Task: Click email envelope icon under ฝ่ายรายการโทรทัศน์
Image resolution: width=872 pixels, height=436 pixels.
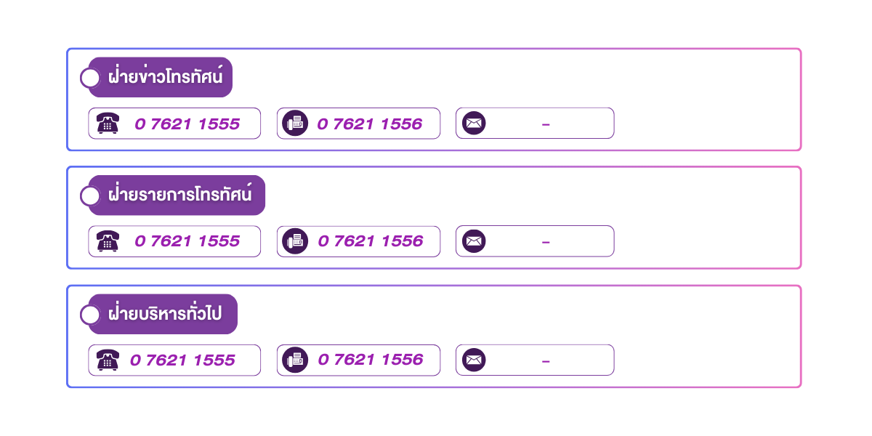Action: point(474,241)
